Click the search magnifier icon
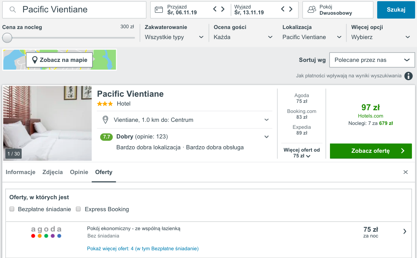 (x=13, y=10)
